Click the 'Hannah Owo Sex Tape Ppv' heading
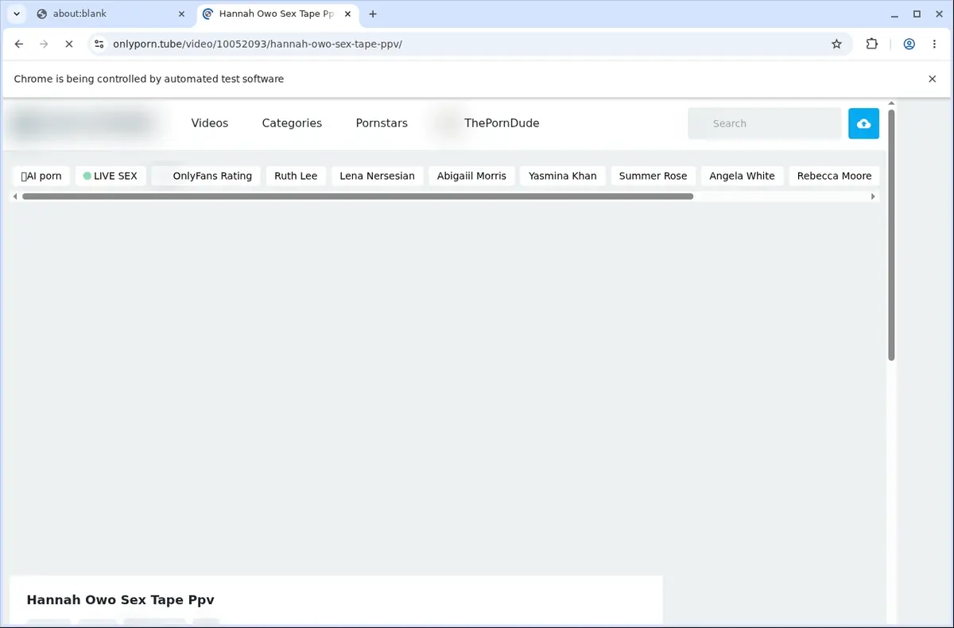Viewport: 954px width, 628px height. pyautogui.click(x=120, y=600)
